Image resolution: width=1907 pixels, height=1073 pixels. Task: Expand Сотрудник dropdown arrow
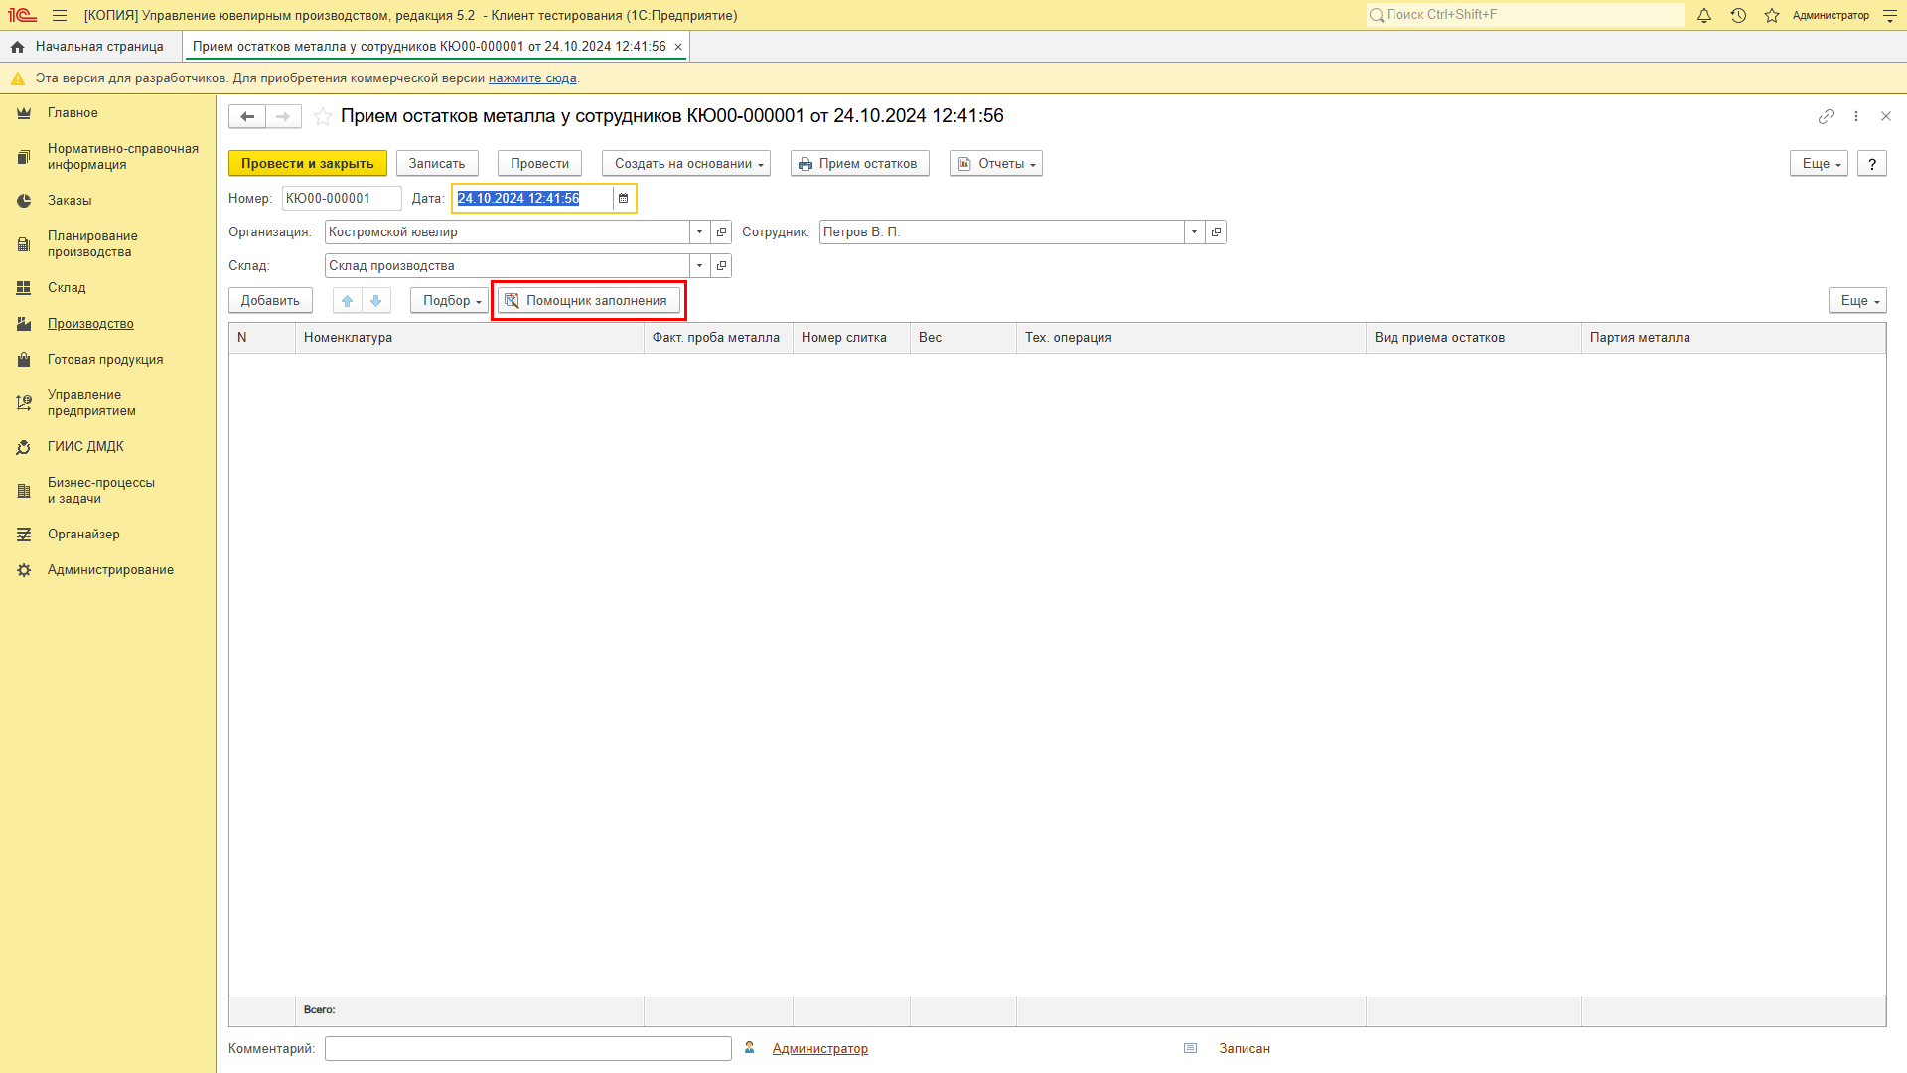tap(1195, 232)
